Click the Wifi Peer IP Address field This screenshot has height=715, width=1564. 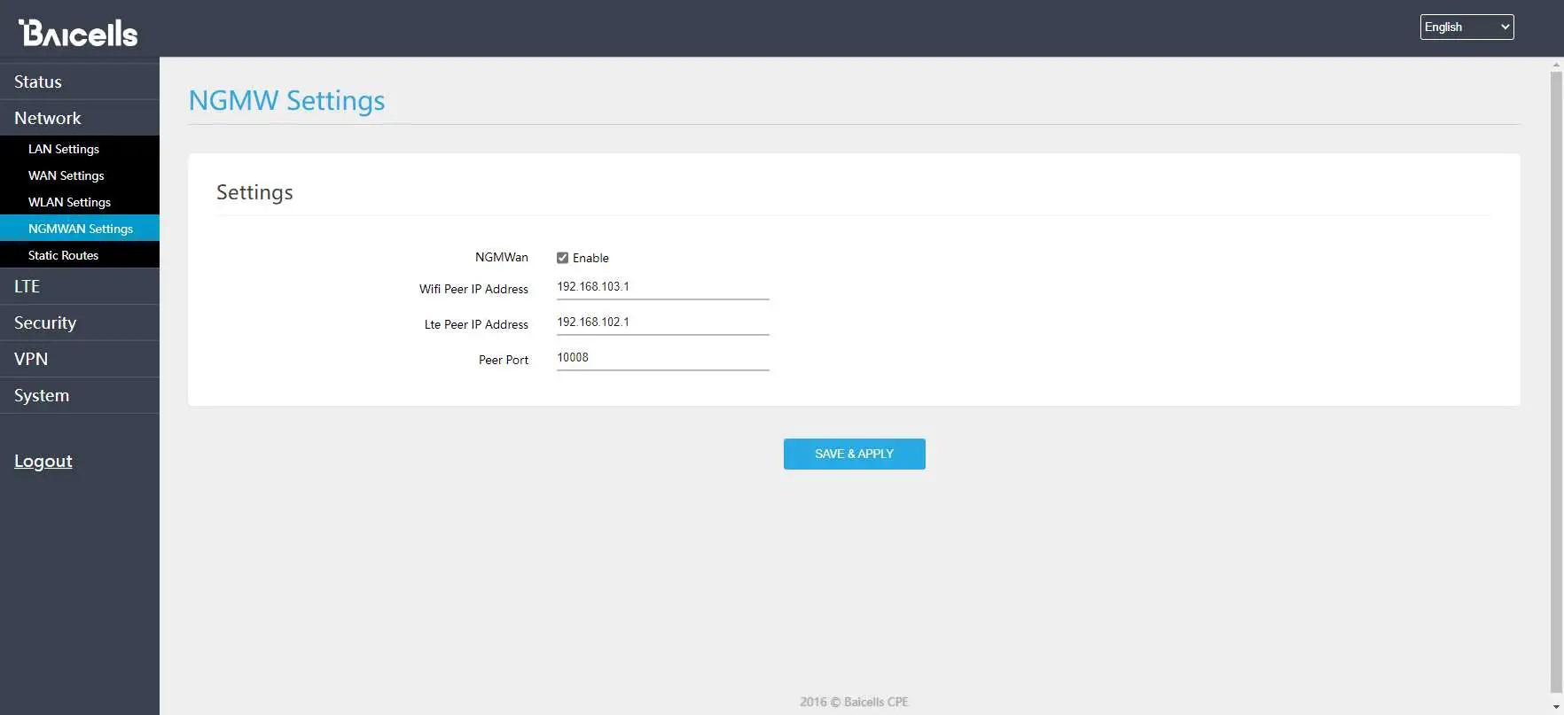point(662,287)
